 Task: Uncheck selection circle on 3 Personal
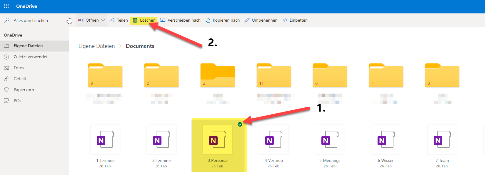point(240,124)
